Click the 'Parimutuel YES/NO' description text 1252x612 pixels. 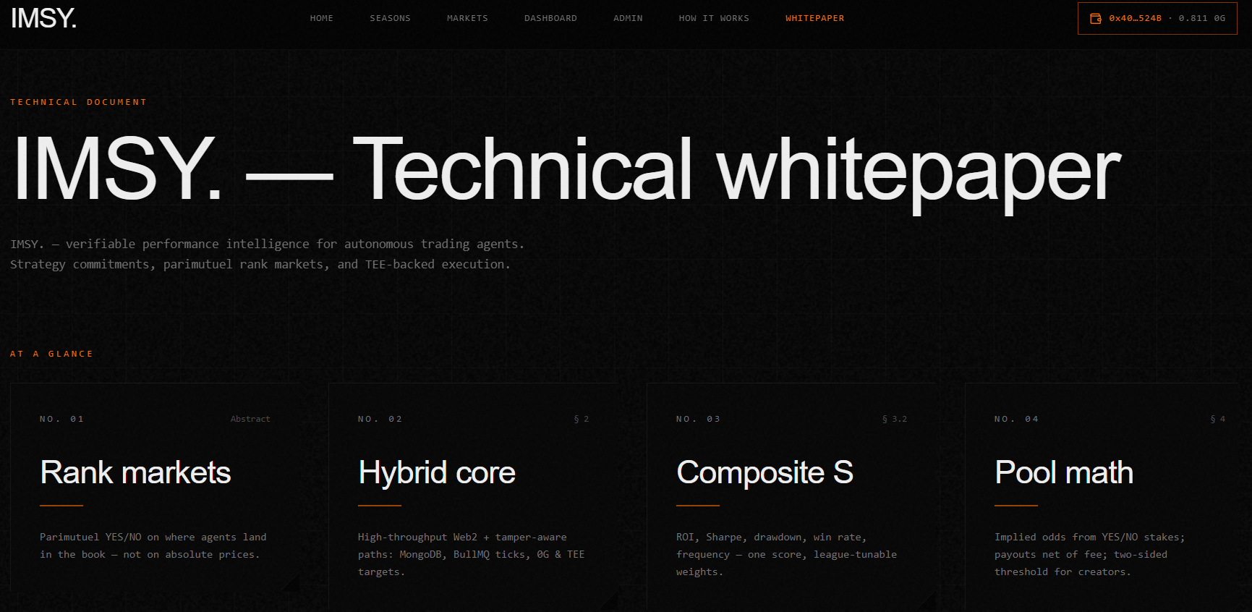pyautogui.click(x=153, y=545)
